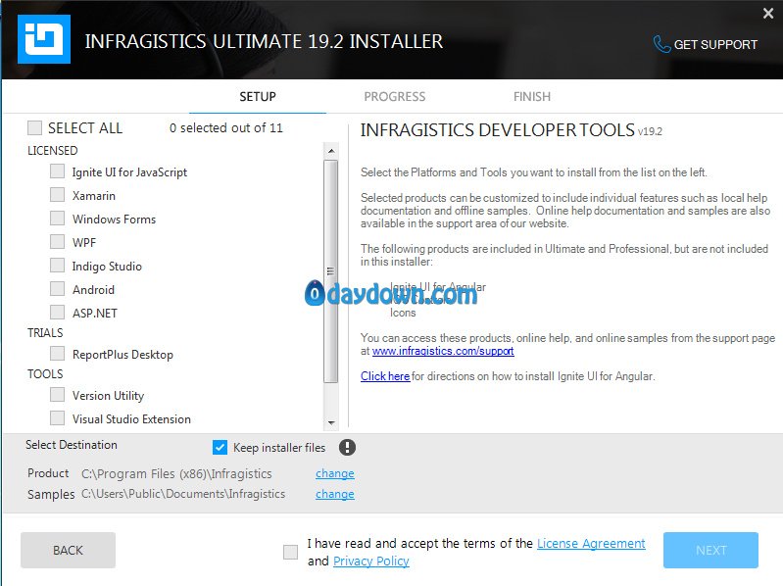This screenshot has width=783, height=586.
Task: Click the Infragistics Developer Tools heading
Action: pos(498,129)
